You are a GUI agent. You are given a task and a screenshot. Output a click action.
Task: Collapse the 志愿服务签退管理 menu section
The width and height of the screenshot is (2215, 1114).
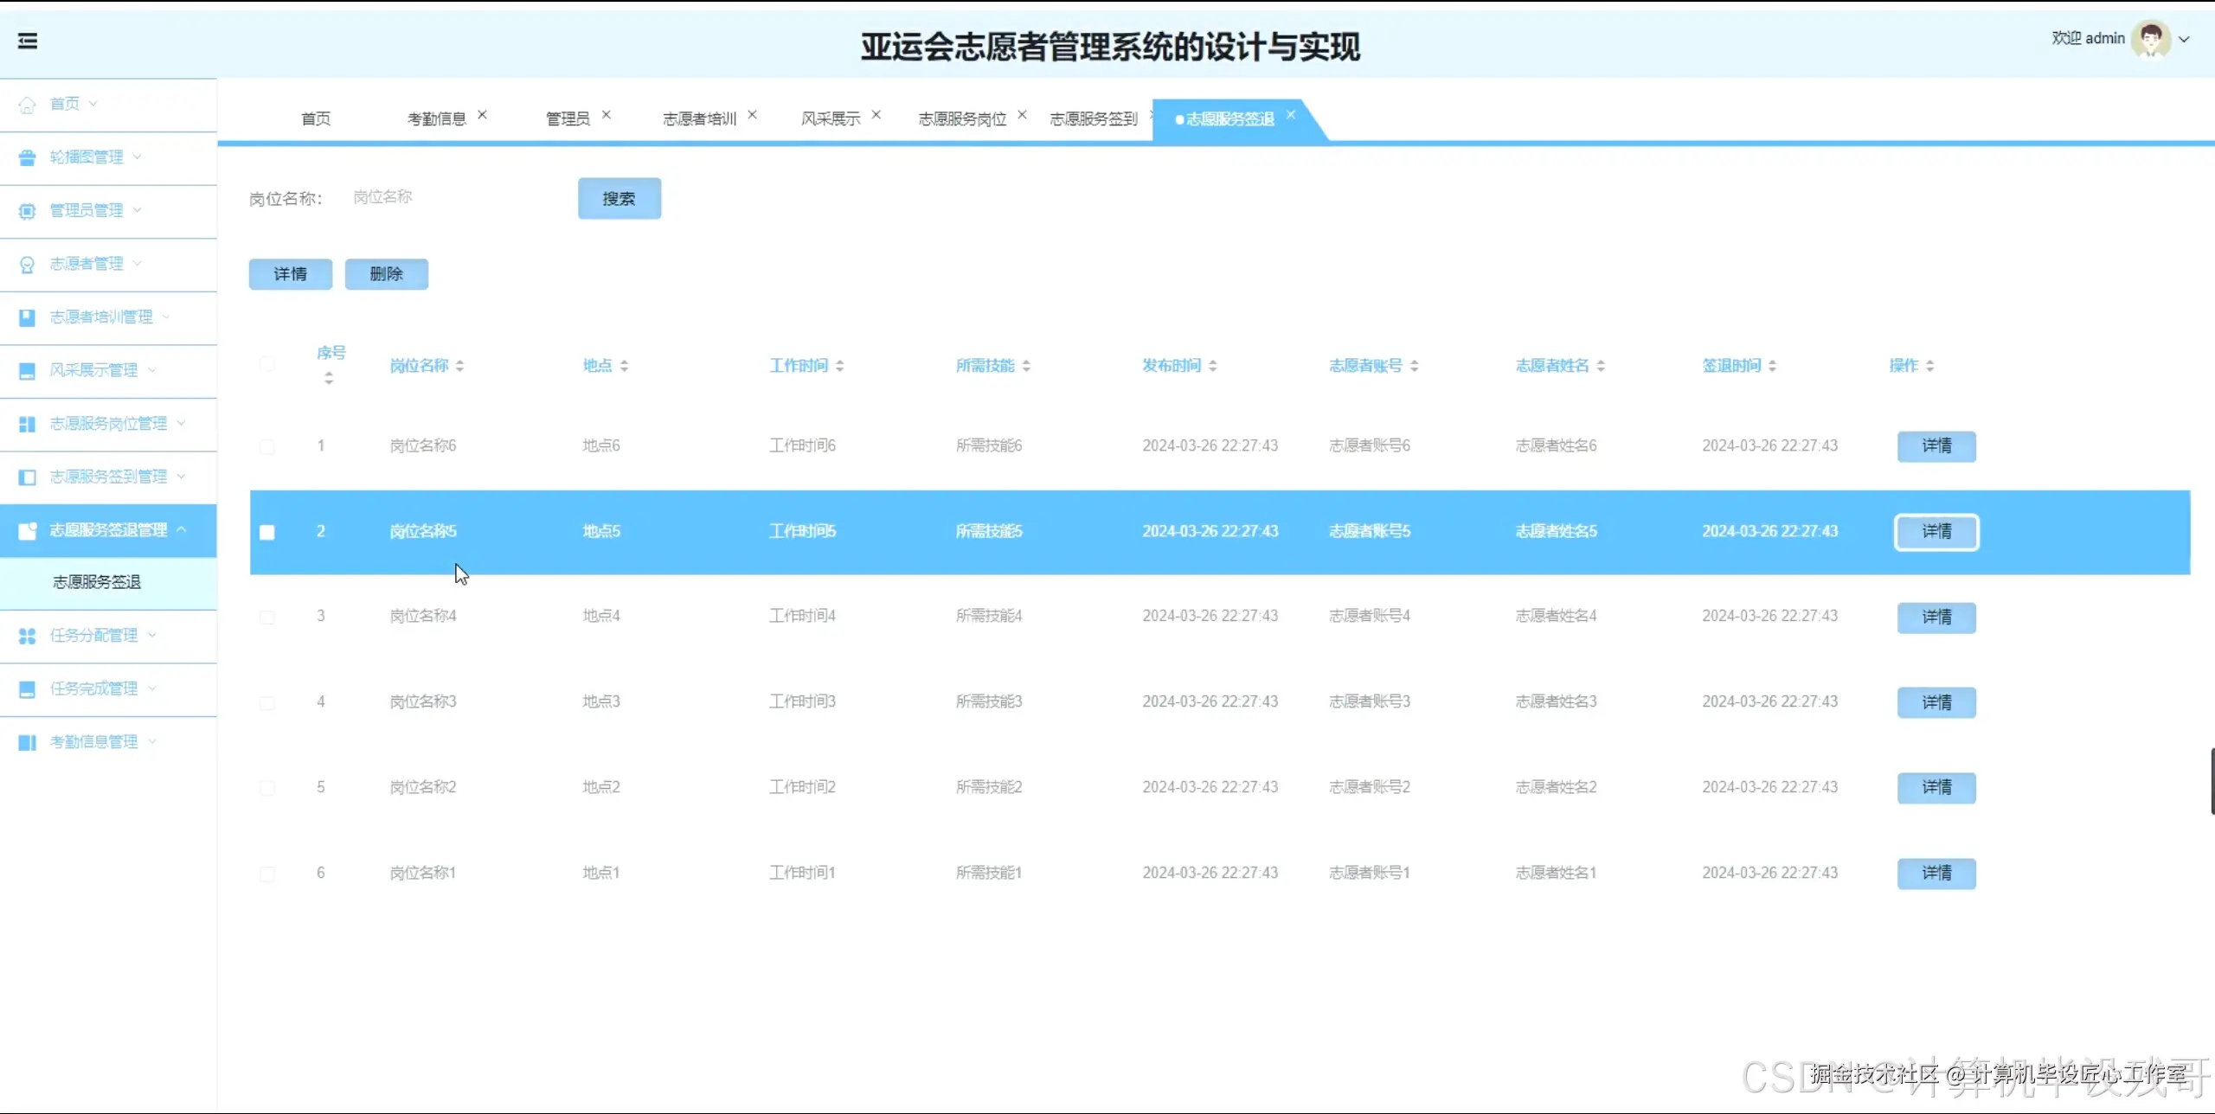[x=183, y=529]
